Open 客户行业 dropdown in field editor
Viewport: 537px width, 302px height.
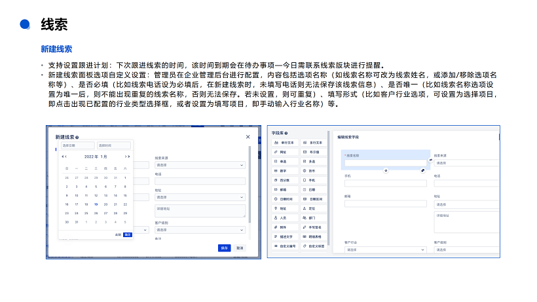pyautogui.click(x=385, y=250)
